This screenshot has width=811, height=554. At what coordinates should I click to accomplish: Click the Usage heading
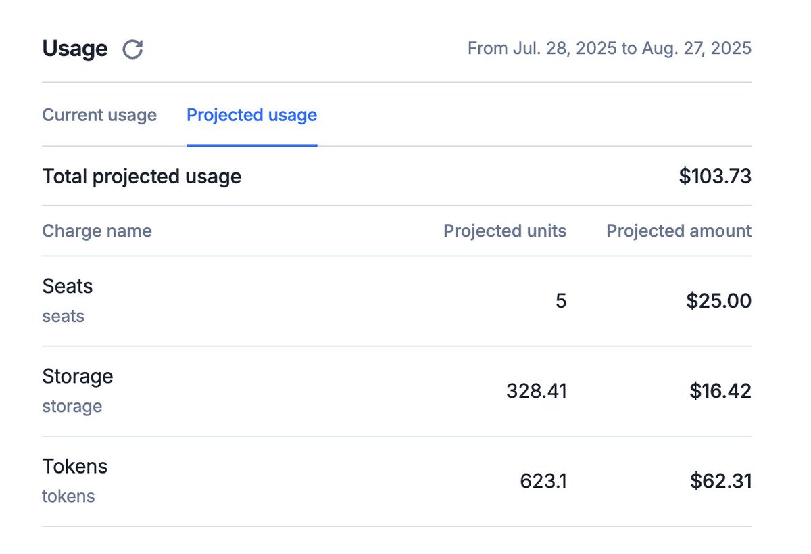click(x=74, y=49)
